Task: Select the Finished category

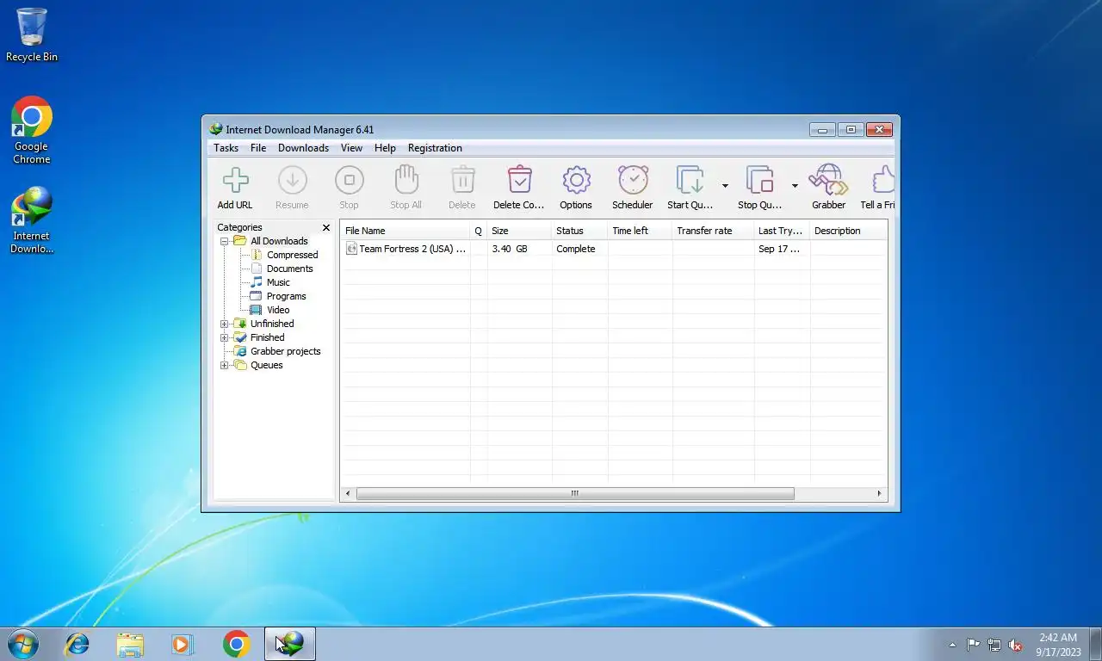Action: 267,337
